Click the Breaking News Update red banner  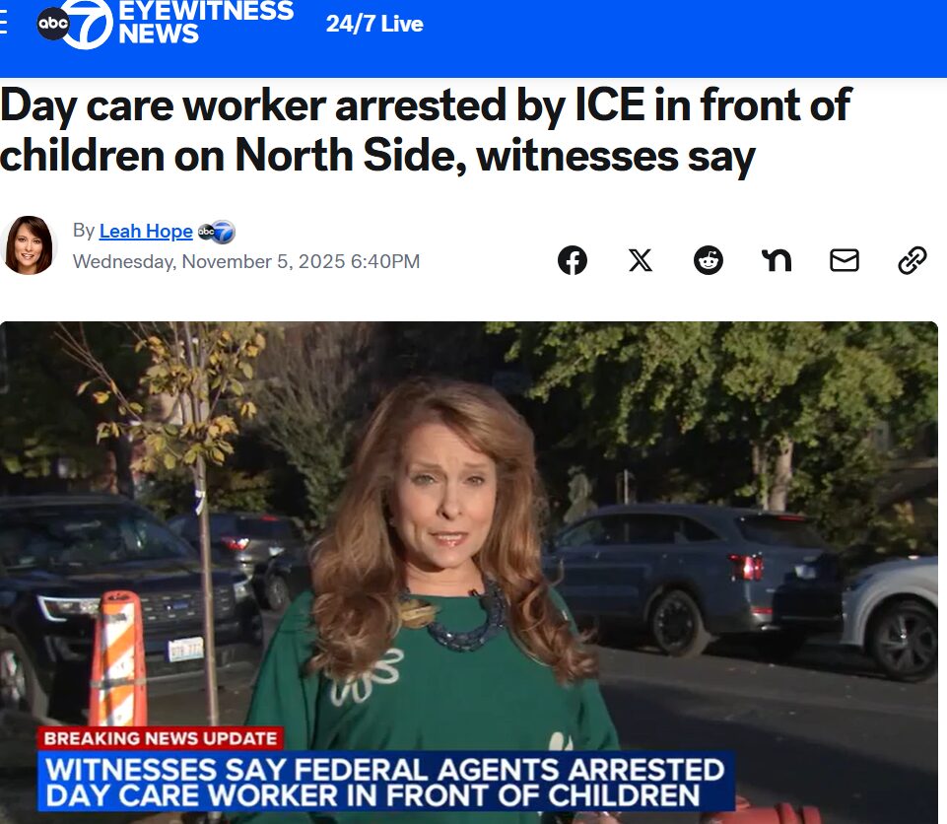(x=160, y=738)
